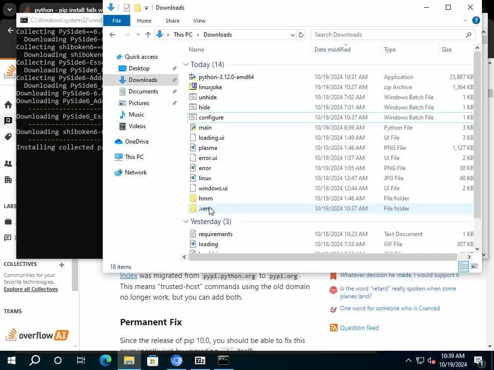Sort by Name column header

point(196,50)
